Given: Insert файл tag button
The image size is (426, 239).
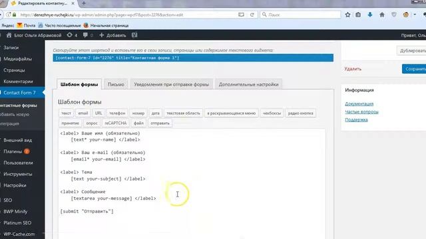Looking at the screenshot, I should point(138,123).
